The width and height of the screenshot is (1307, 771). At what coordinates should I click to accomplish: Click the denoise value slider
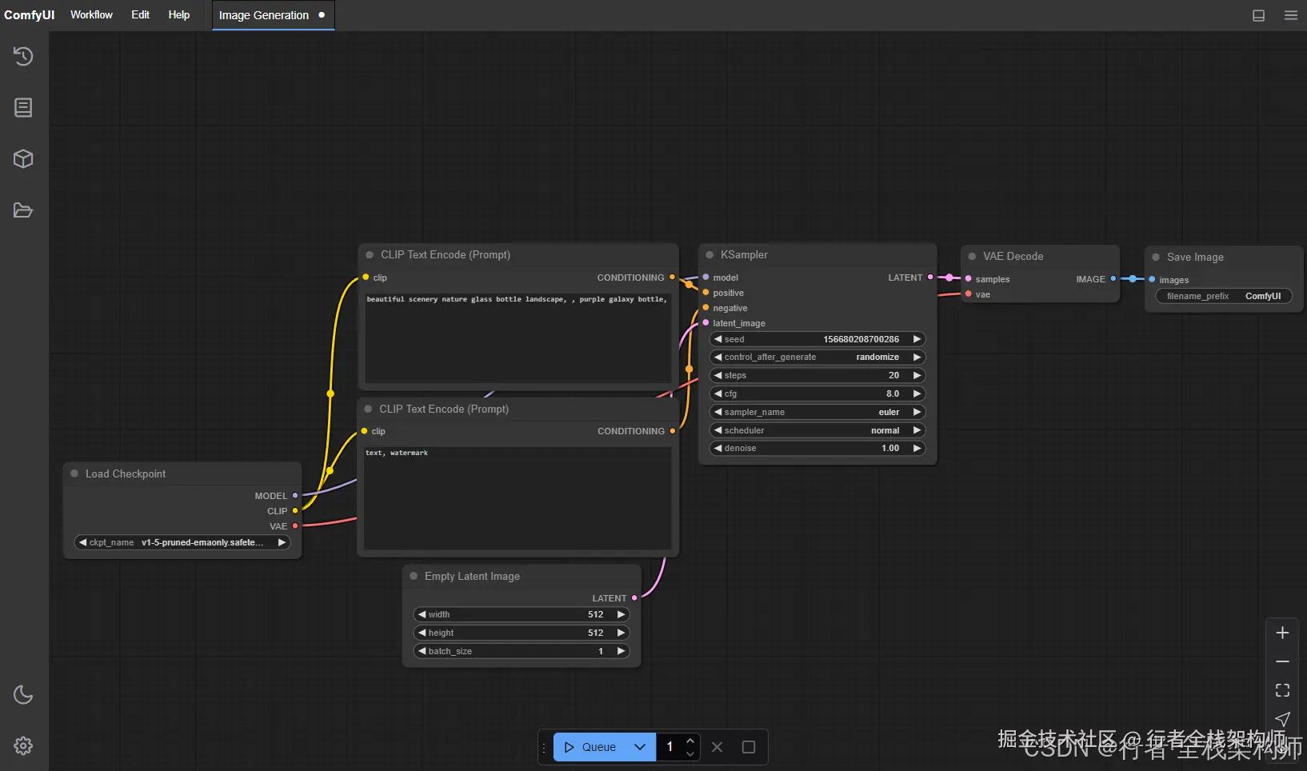point(817,448)
